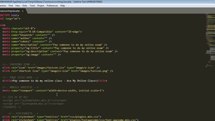
Task: Click the html5shiv.min.js script line
Action: click(35, 100)
